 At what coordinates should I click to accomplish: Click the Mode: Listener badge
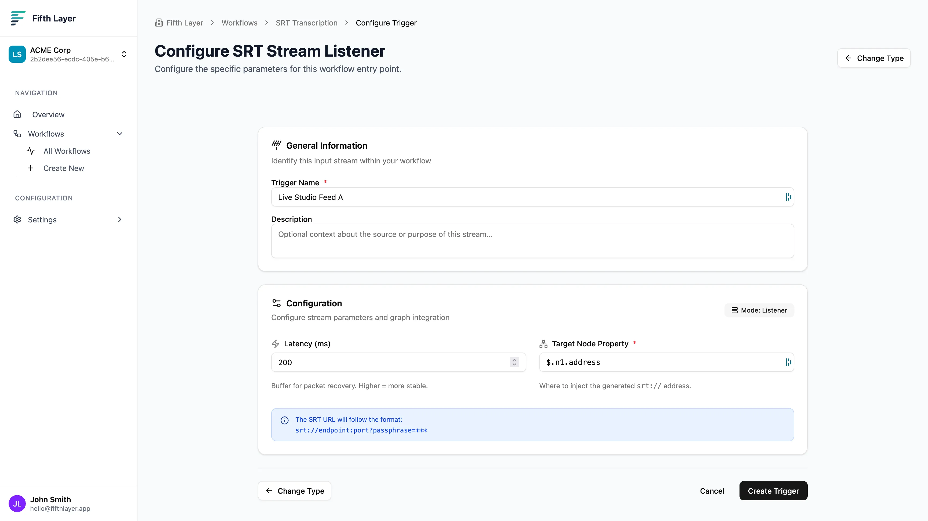(759, 310)
